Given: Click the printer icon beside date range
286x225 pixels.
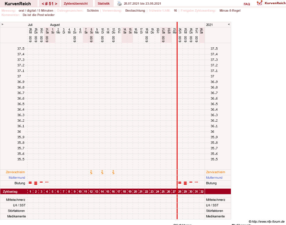Looking at the screenshot, I should point(119,3).
